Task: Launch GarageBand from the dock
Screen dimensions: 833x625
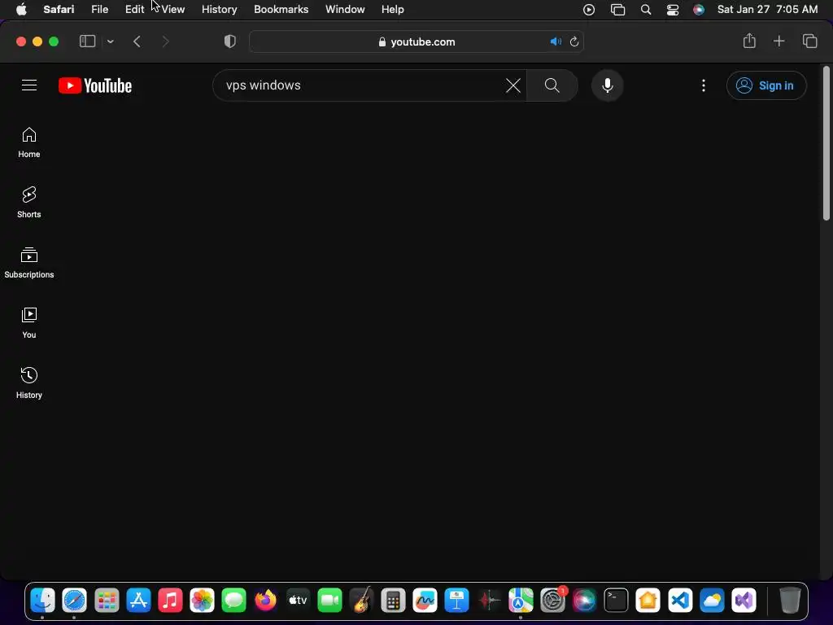Action: [x=362, y=601]
